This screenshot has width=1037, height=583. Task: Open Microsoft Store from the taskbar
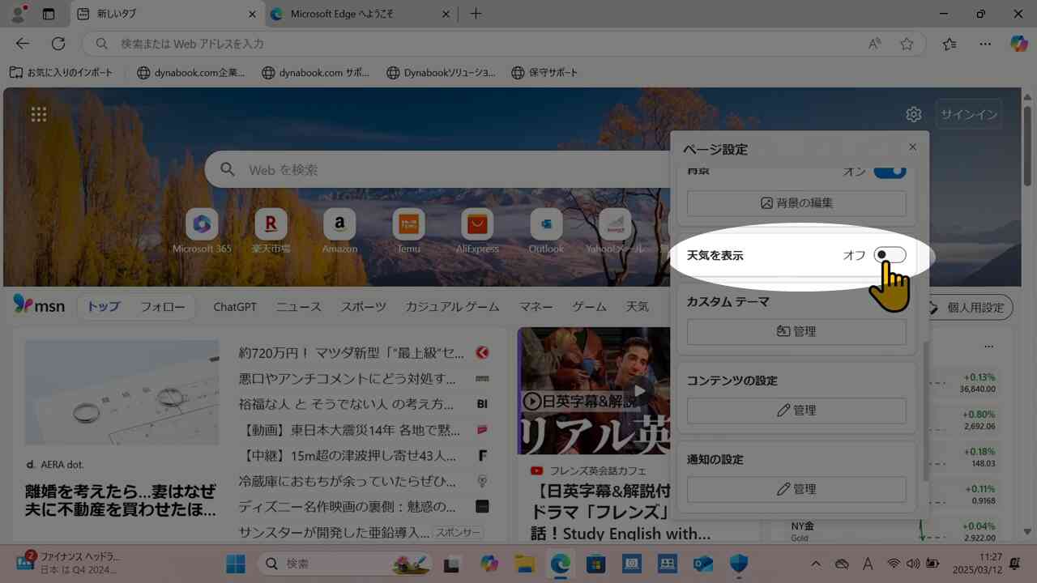click(595, 564)
